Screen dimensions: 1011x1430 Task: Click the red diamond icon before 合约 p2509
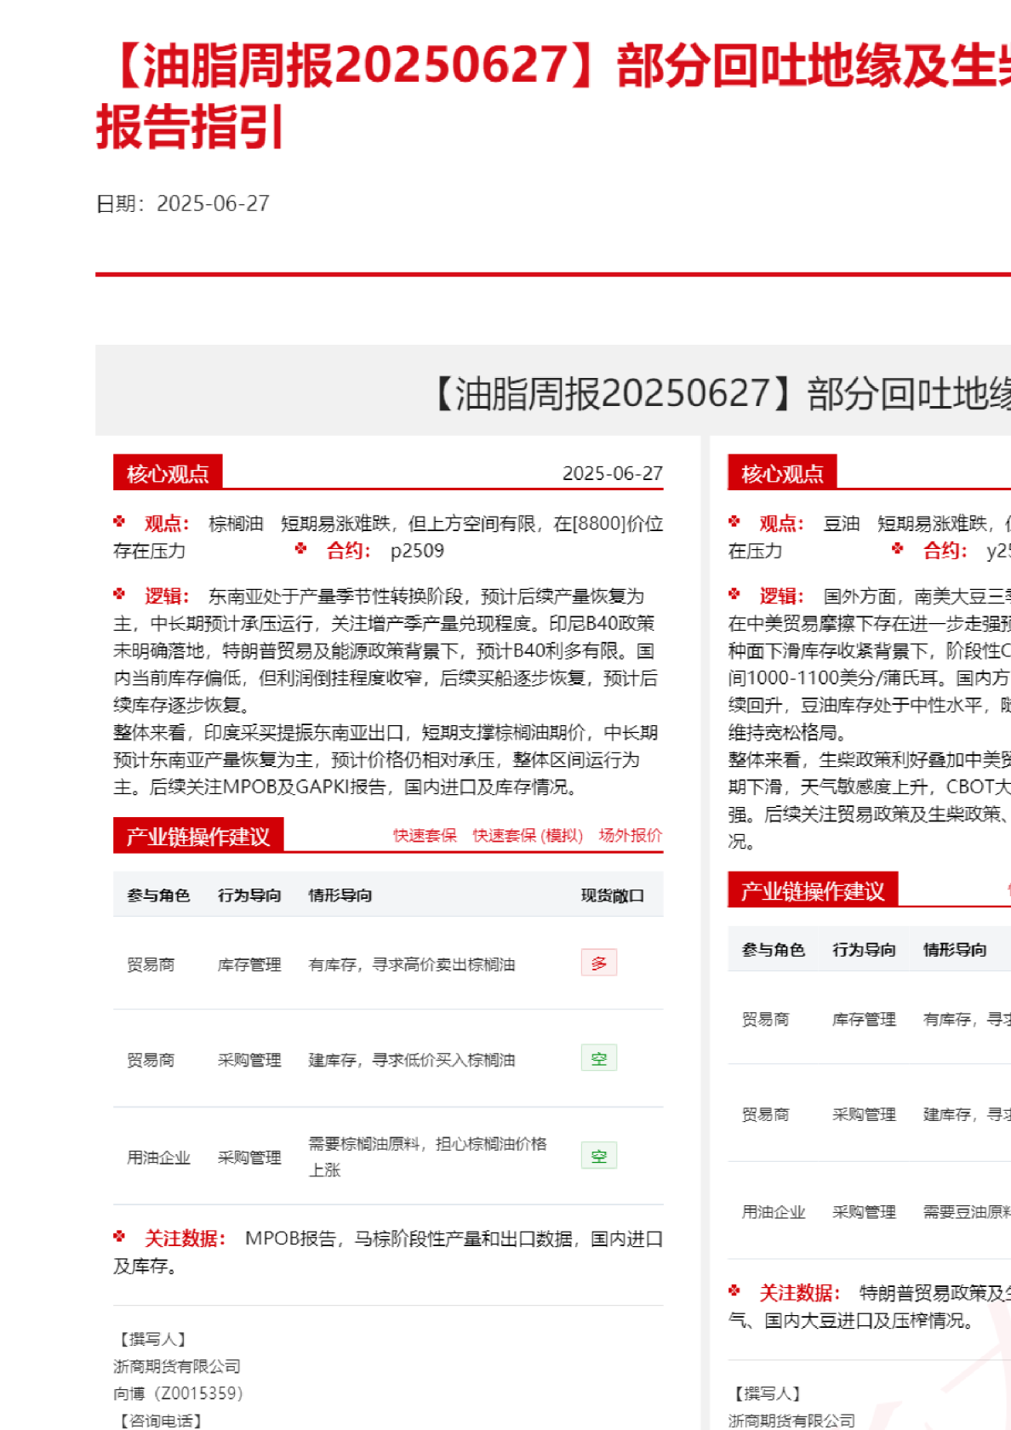(x=300, y=549)
